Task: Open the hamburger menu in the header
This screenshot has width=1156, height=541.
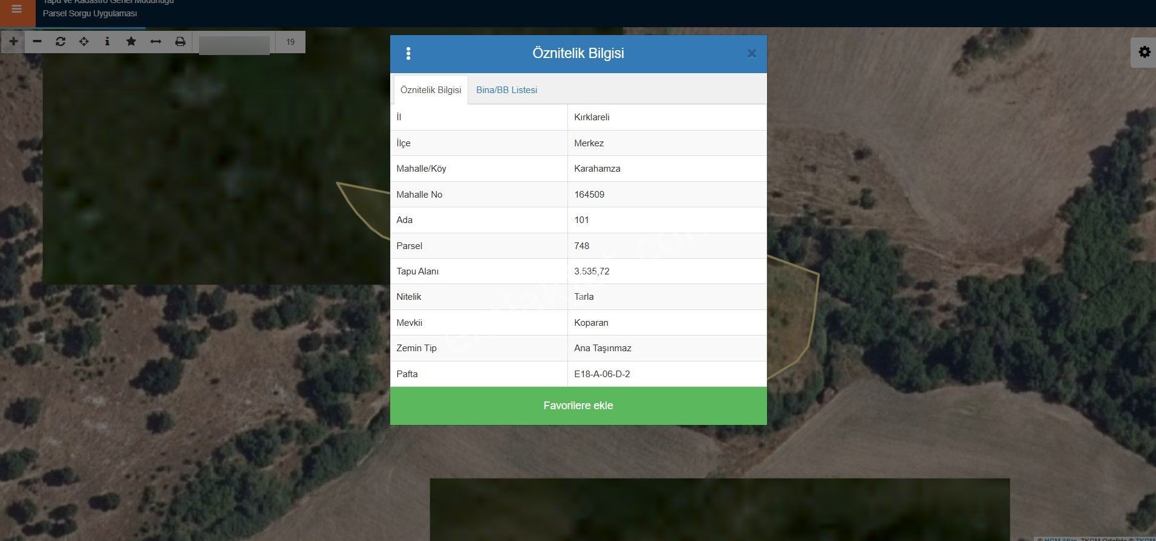Action: (x=17, y=10)
